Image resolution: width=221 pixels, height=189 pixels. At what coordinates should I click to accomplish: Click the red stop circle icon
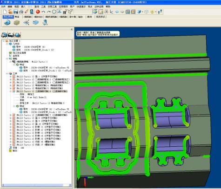[x=38, y=12]
